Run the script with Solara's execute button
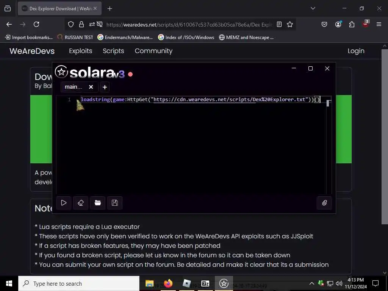 coord(64,203)
